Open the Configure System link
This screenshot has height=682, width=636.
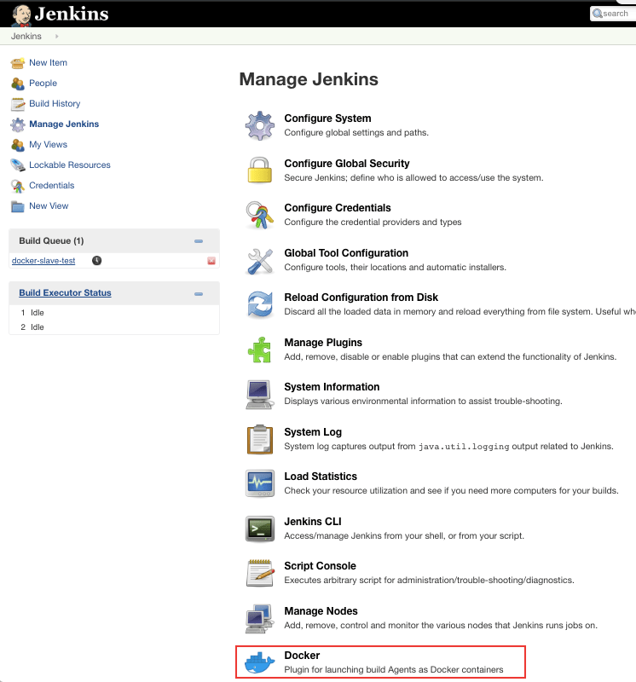click(x=327, y=118)
